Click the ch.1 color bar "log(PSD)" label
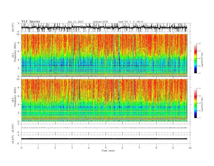Screen dimensions: 214x166 [x=202, y=59]
